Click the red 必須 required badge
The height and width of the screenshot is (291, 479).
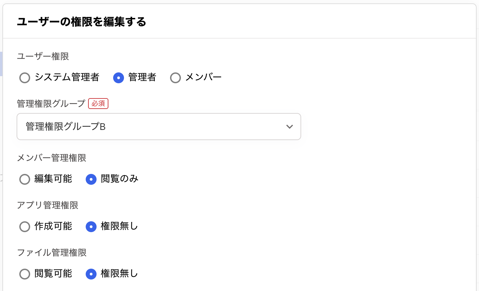[98, 104]
